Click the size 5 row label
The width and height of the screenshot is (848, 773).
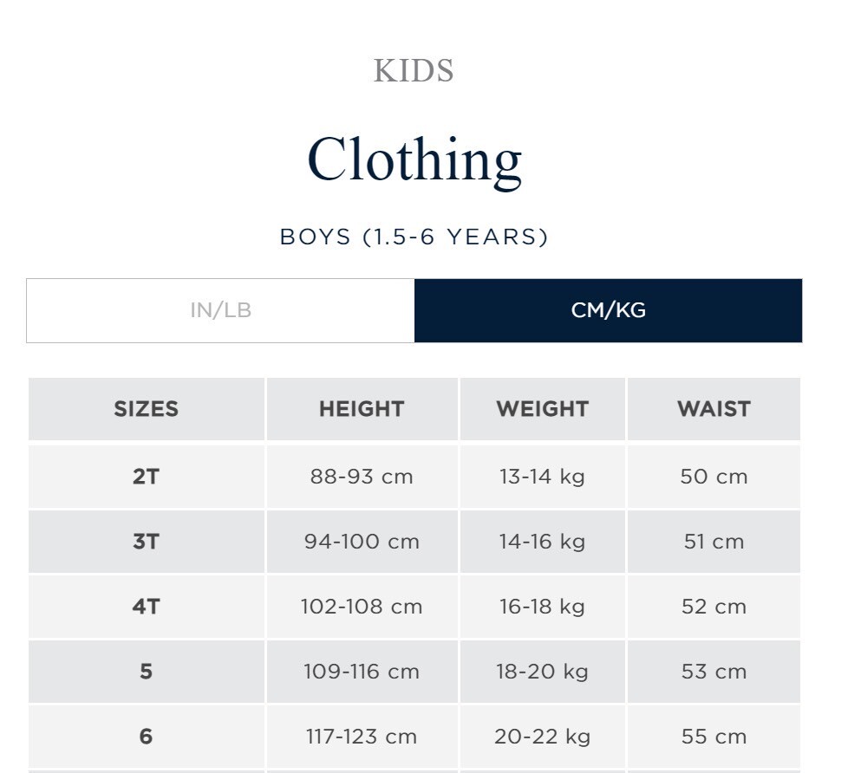click(146, 672)
